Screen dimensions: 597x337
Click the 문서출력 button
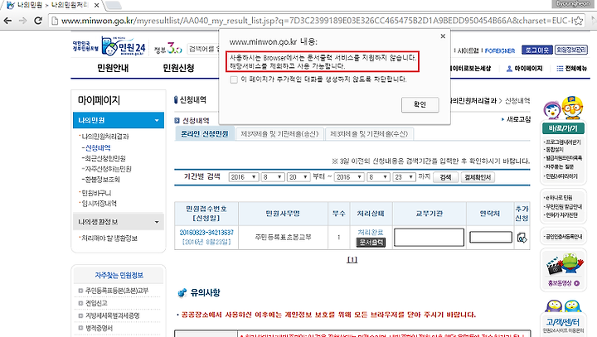click(371, 243)
